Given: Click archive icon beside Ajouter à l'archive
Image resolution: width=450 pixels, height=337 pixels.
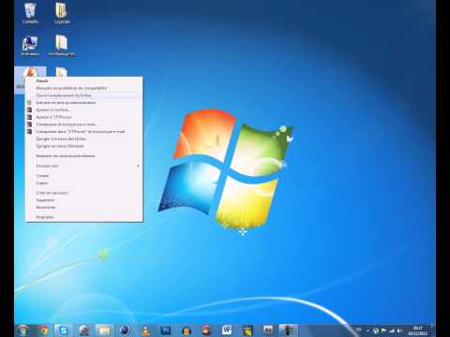Looking at the screenshot, I should [x=29, y=110].
